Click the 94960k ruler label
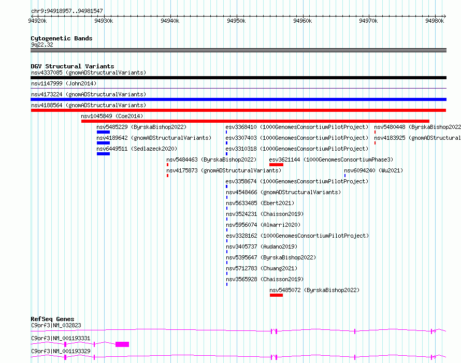 302,21
